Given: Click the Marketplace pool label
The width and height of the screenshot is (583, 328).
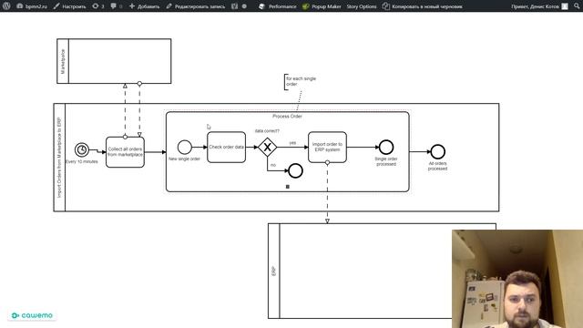Looking at the screenshot, I should point(63,61).
